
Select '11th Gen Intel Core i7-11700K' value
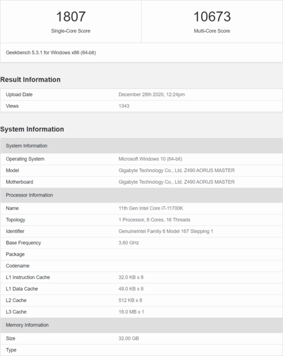tap(151, 208)
